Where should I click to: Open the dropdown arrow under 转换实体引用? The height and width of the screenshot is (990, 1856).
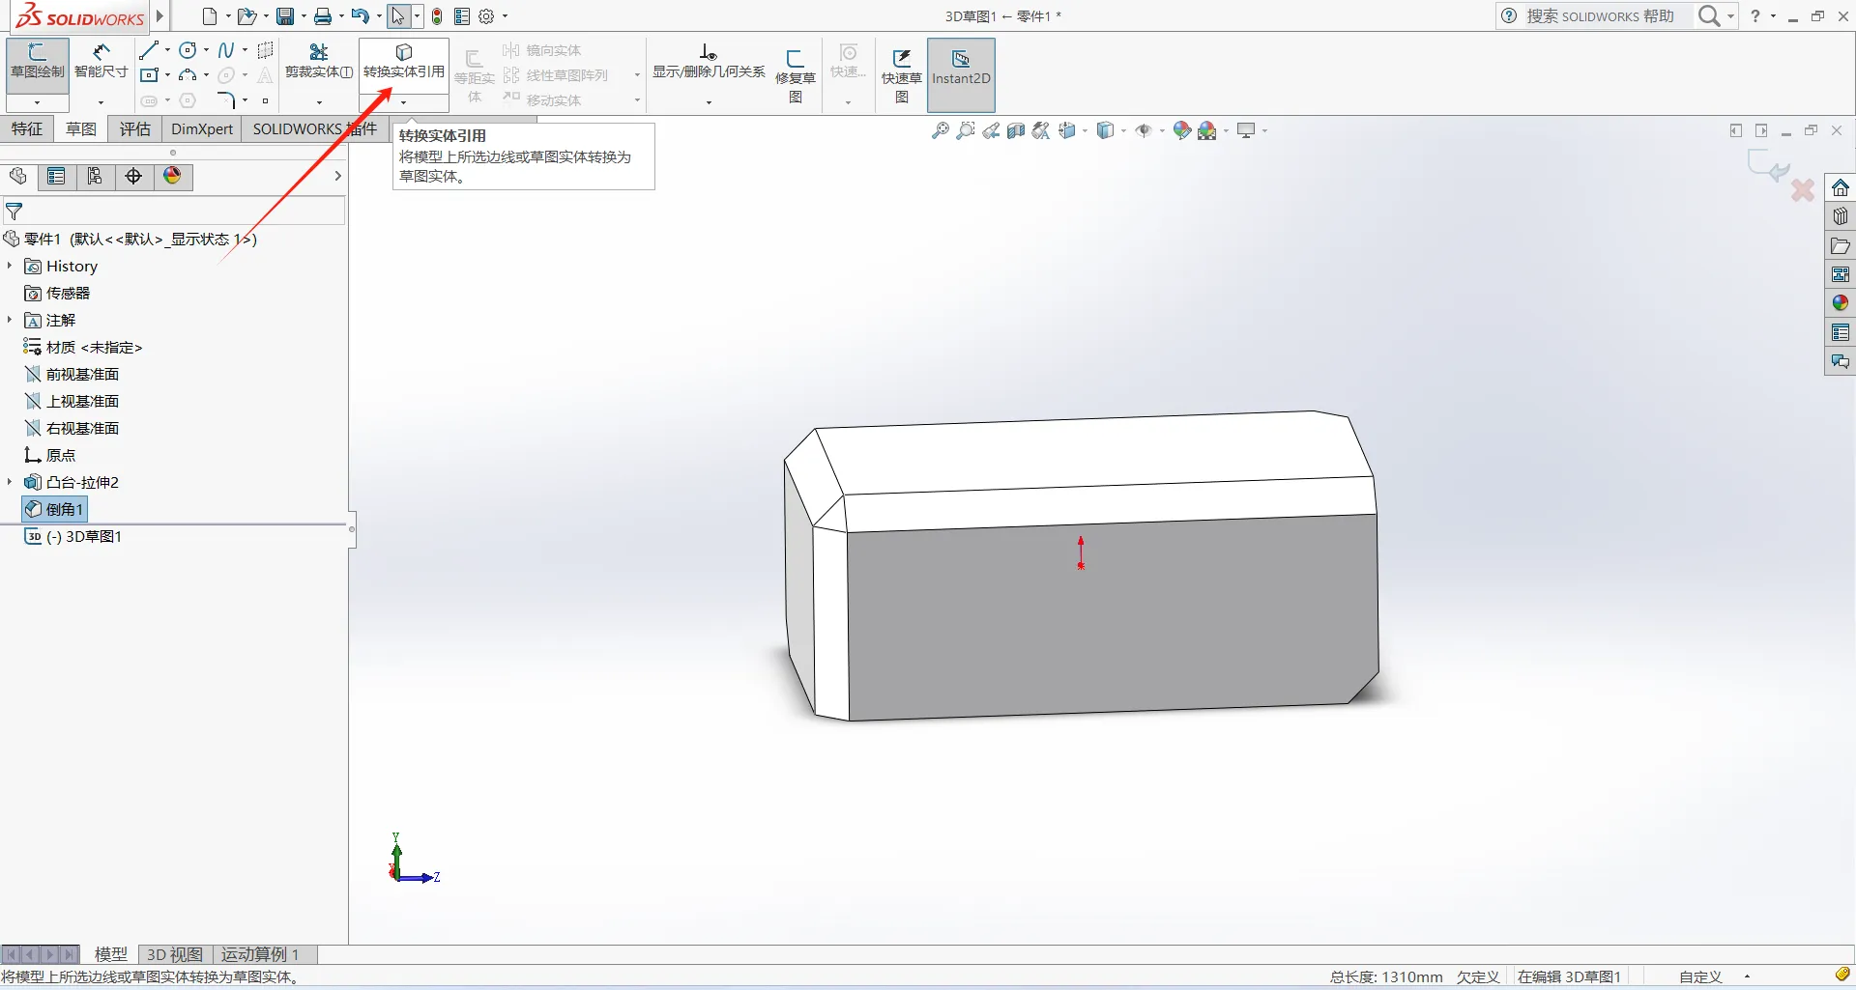coord(403,102)
